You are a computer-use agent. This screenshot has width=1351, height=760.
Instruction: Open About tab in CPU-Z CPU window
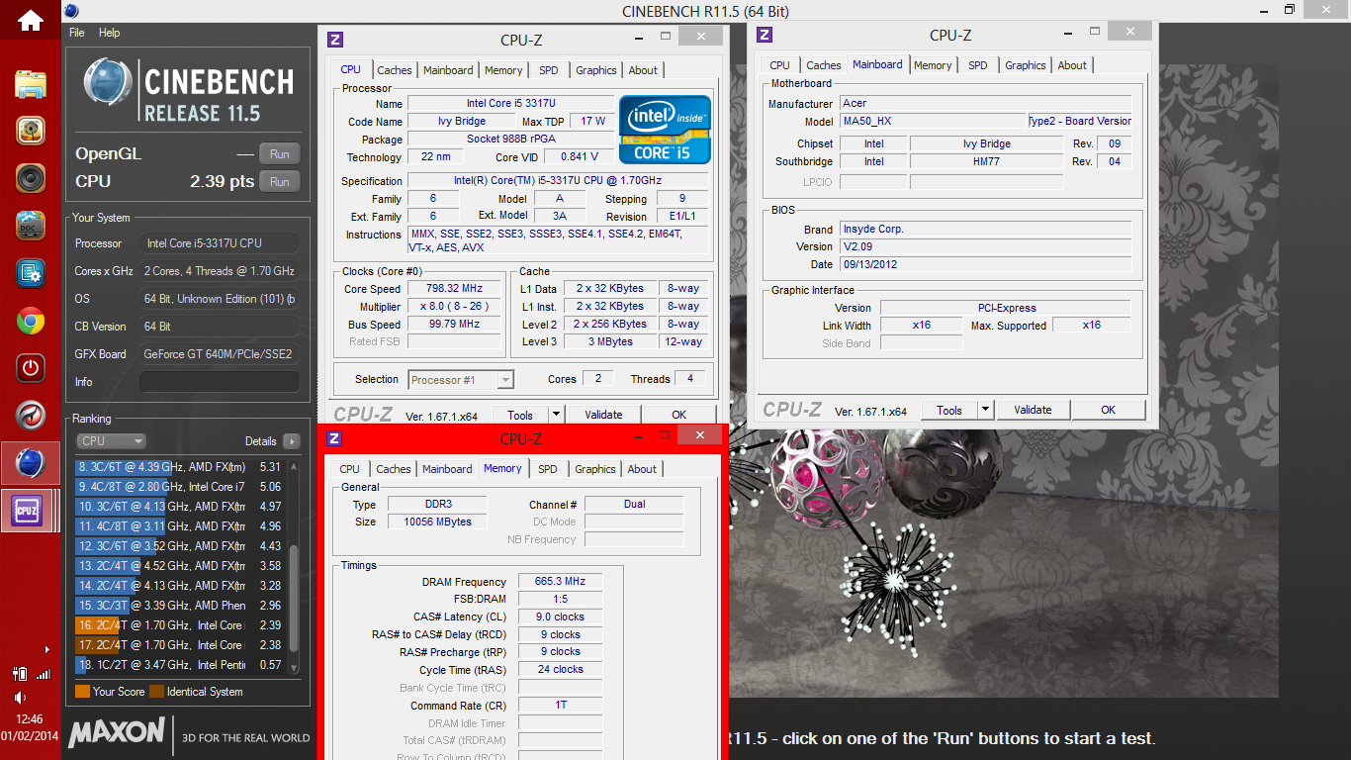pyautogui.click(x=643, y=70)
